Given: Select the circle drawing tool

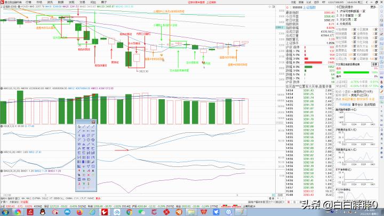Looking at the screenshot, I should (89, 140).
